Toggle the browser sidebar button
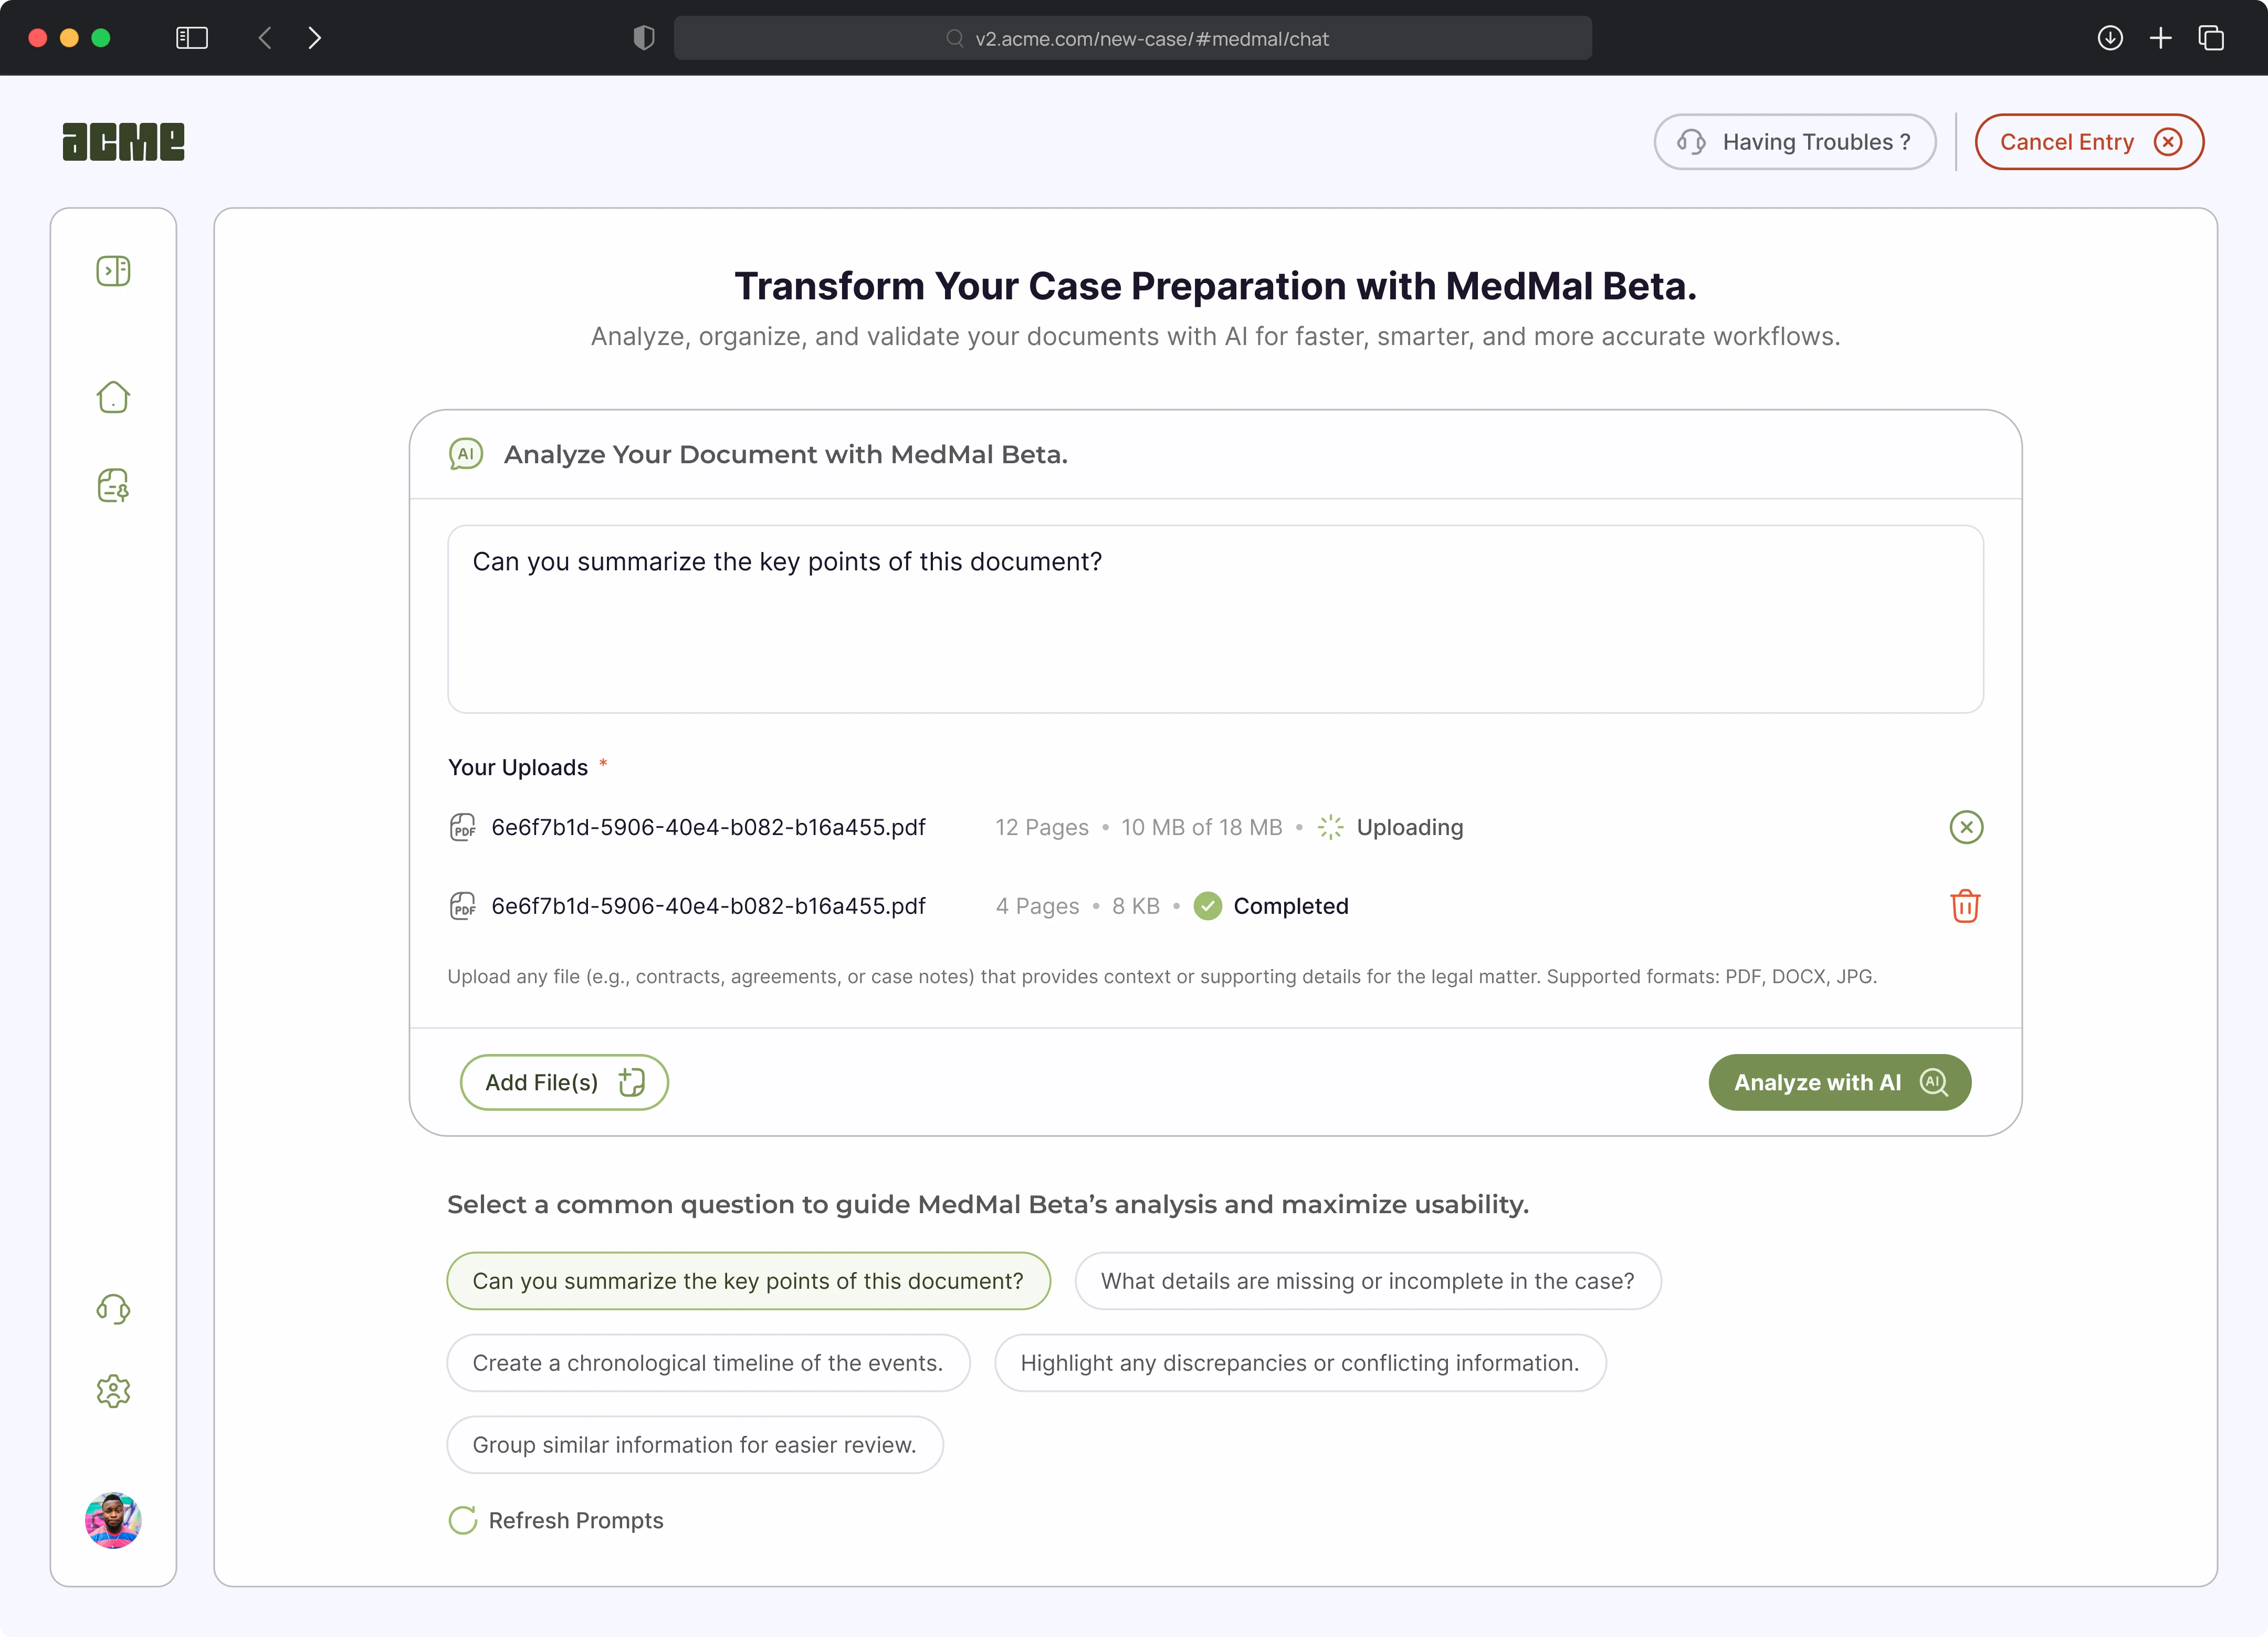 (x=191, y=38)
